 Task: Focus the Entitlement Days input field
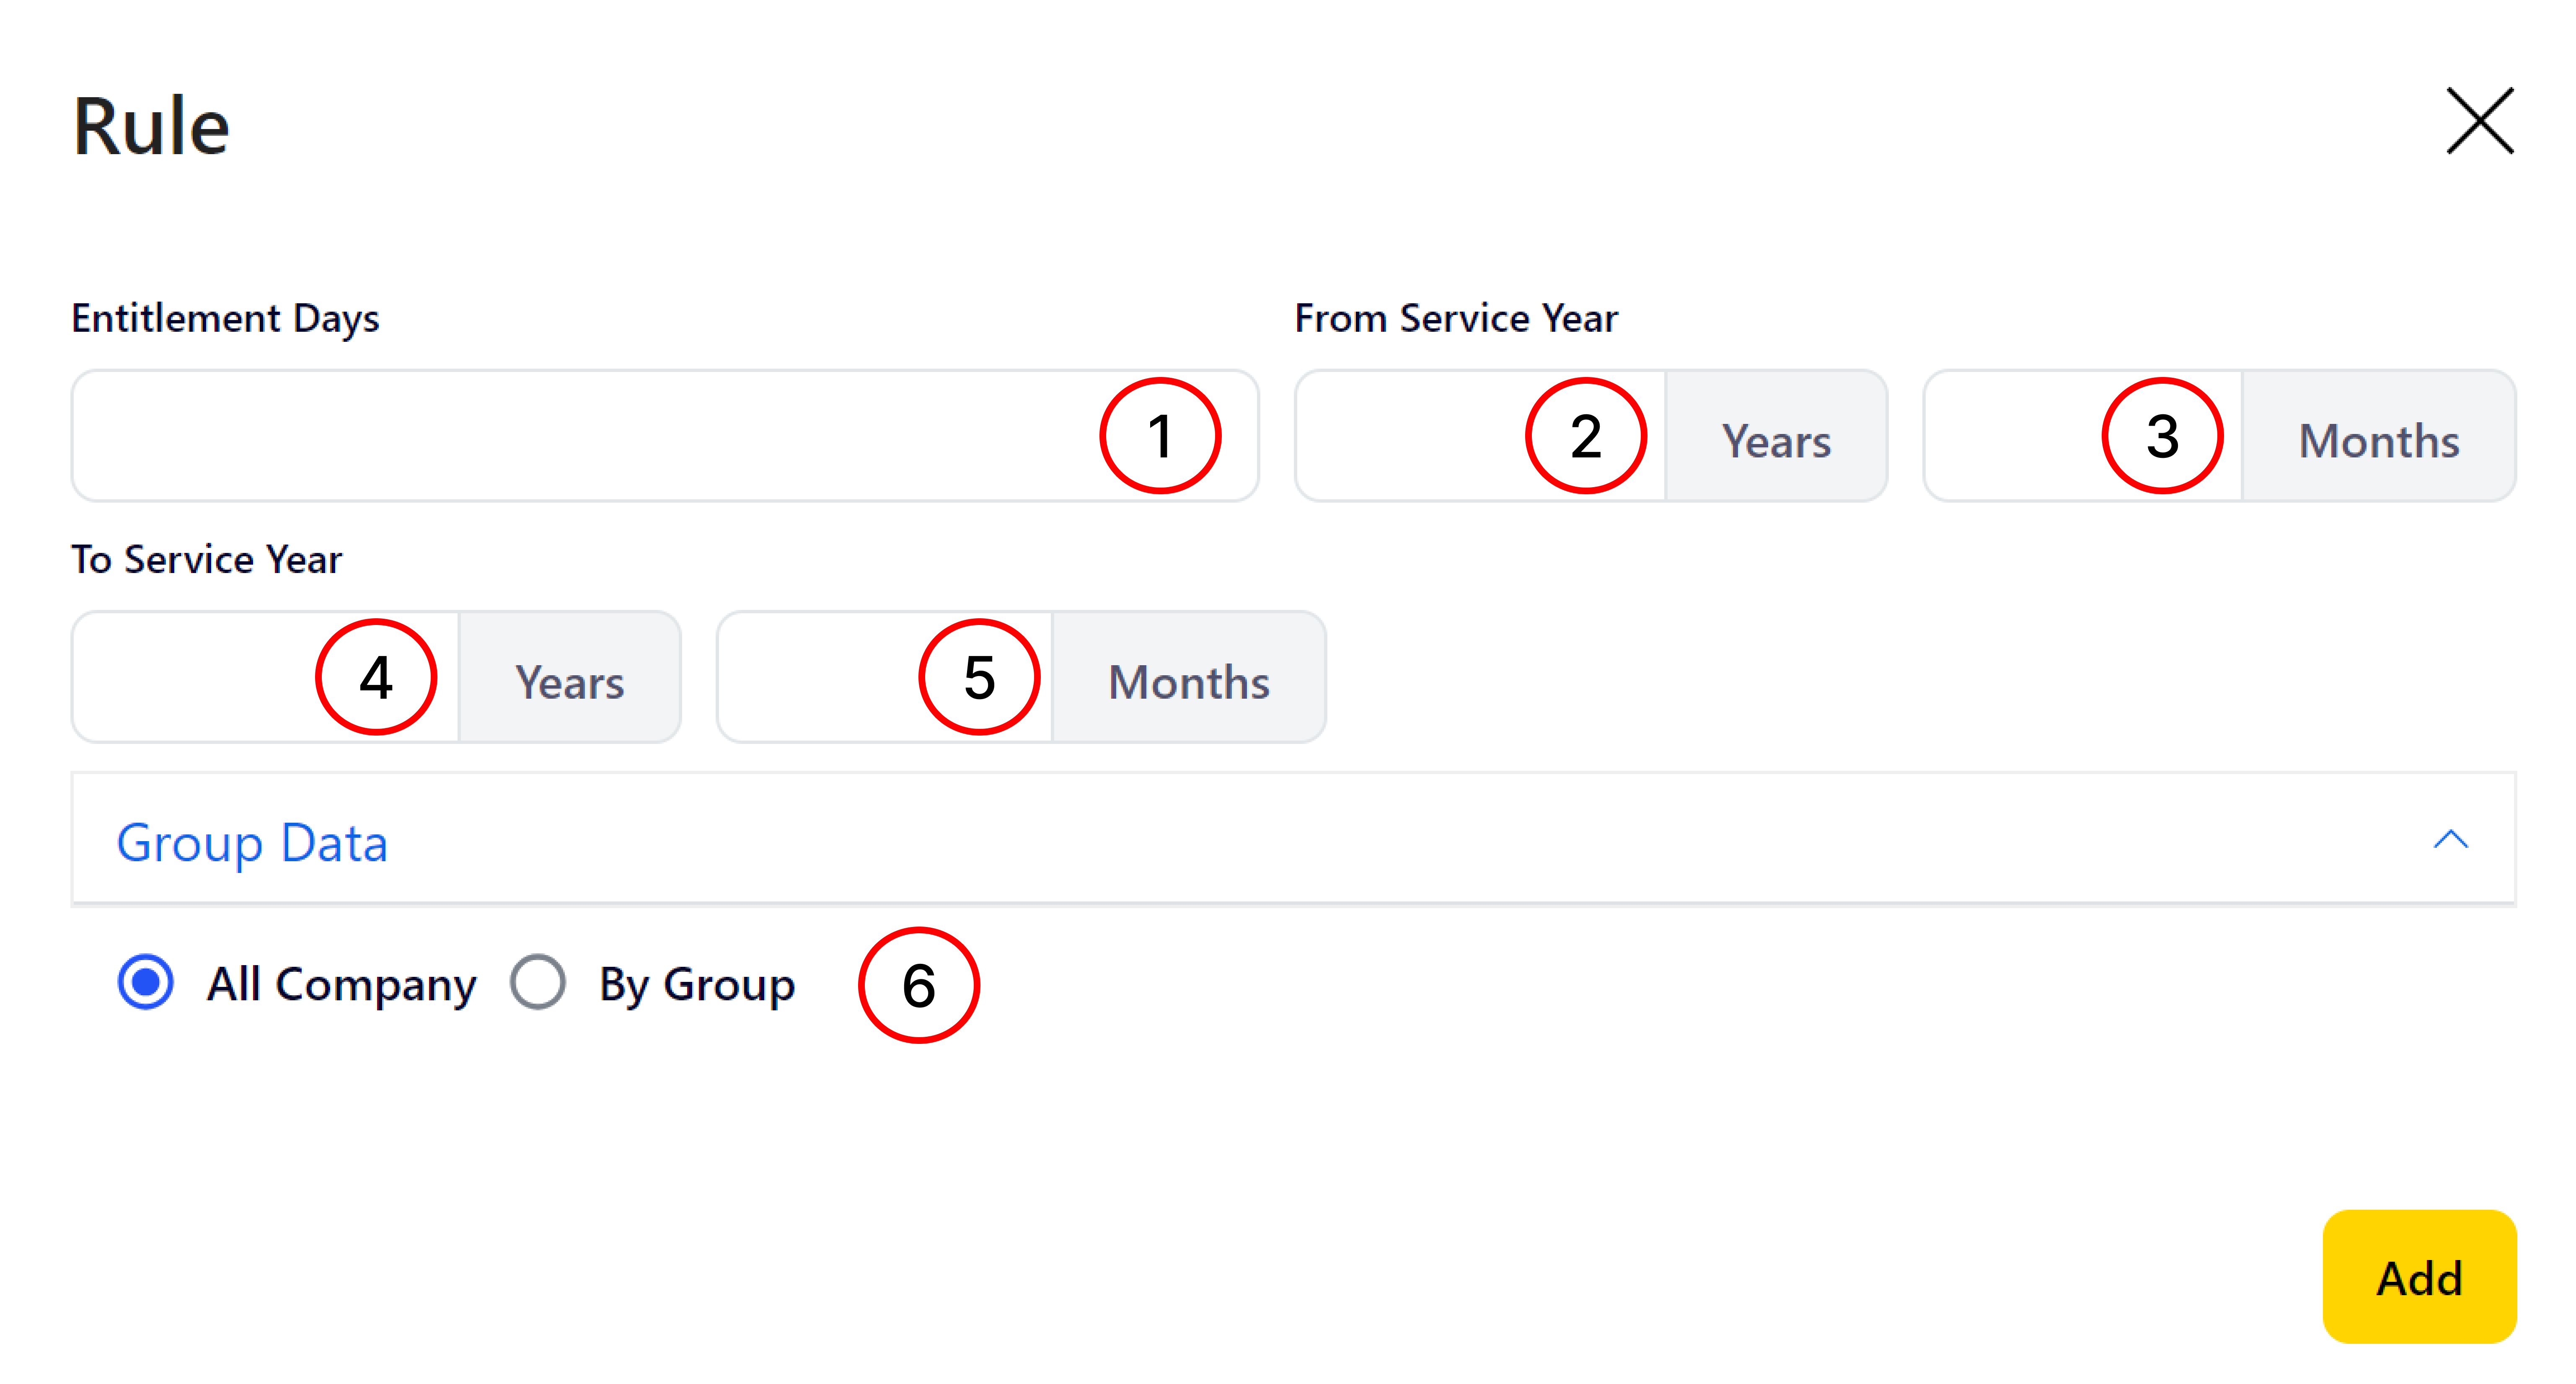(x=665, y=436)
